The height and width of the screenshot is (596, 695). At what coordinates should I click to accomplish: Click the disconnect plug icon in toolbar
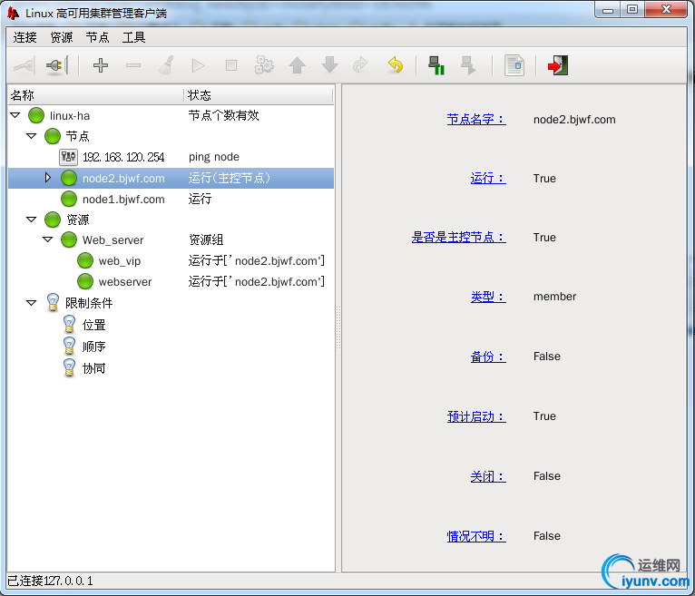[57, 65]
